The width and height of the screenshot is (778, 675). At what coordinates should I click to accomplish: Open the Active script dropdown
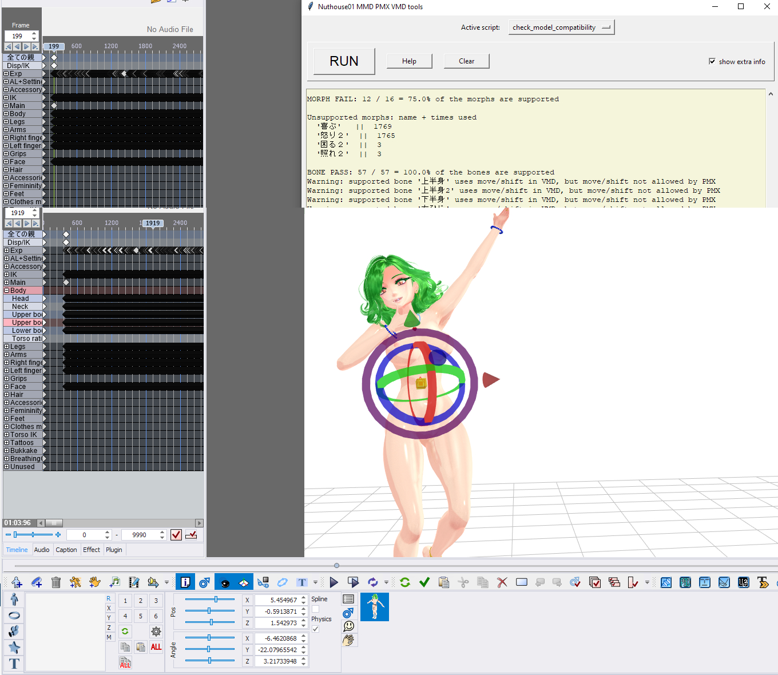pyautogui.click(x=562, y=27)
